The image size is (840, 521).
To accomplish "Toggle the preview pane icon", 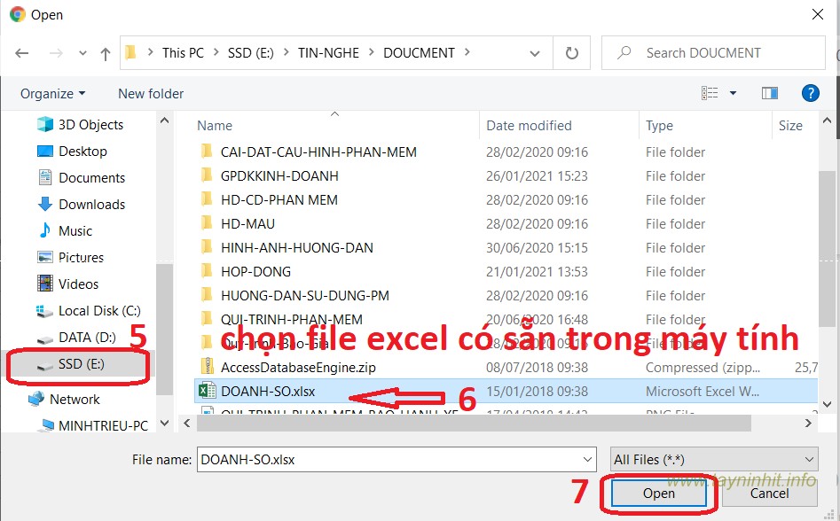I will (x=769, y=93).
